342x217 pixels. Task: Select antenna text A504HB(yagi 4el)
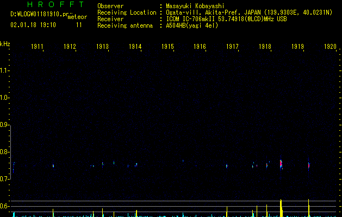point(192,25)
